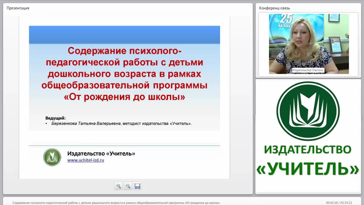Click the large green publisher logo emblem
The width and height of the screenshot is (364, 205).
pyautogui.click(x=308, y=111)
